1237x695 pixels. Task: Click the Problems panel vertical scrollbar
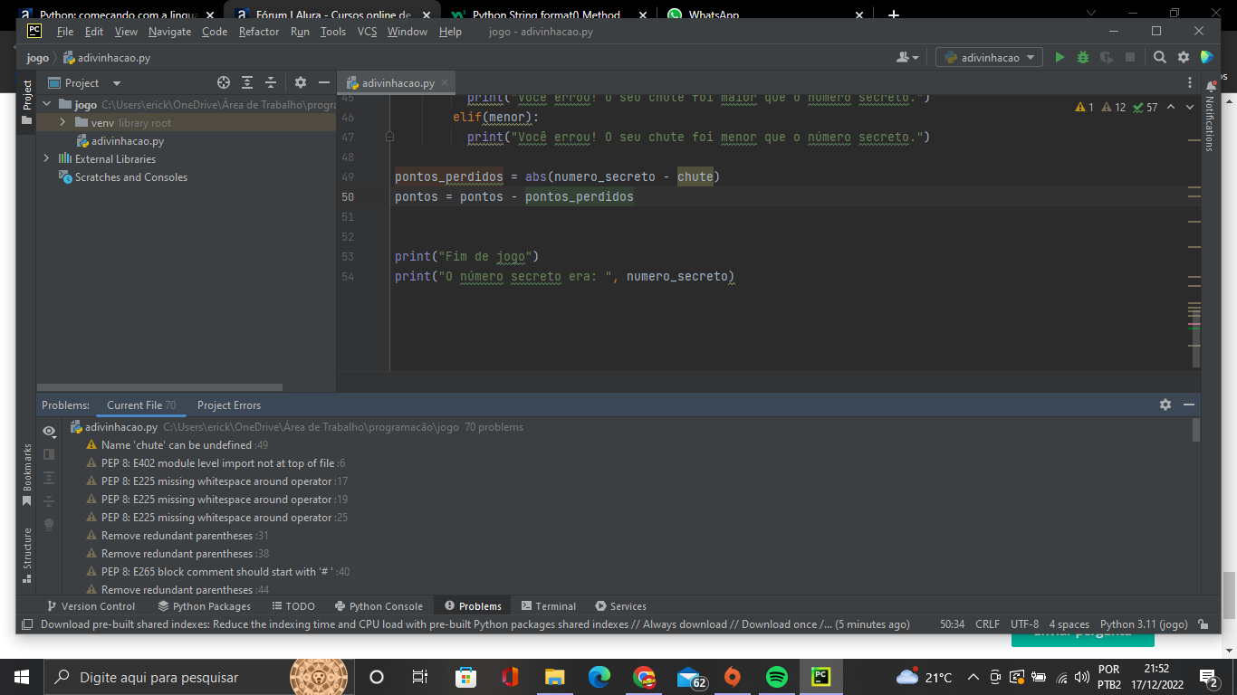[x=1196, y=430]
